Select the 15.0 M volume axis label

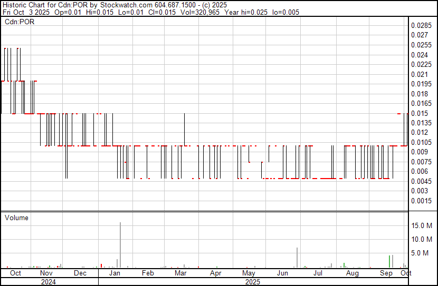click(423, 225)
